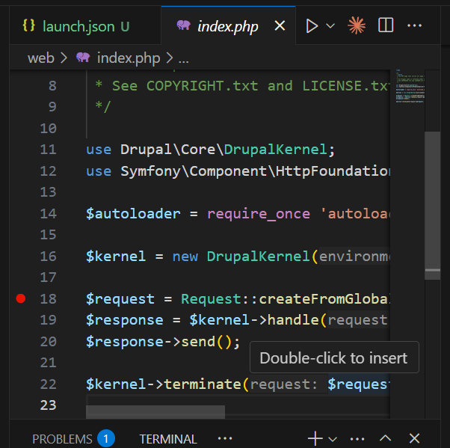Remove the breakpoint on line 18
Image resolution: width=450 pixels, height=448 pixels.
[x=21, y=298]
